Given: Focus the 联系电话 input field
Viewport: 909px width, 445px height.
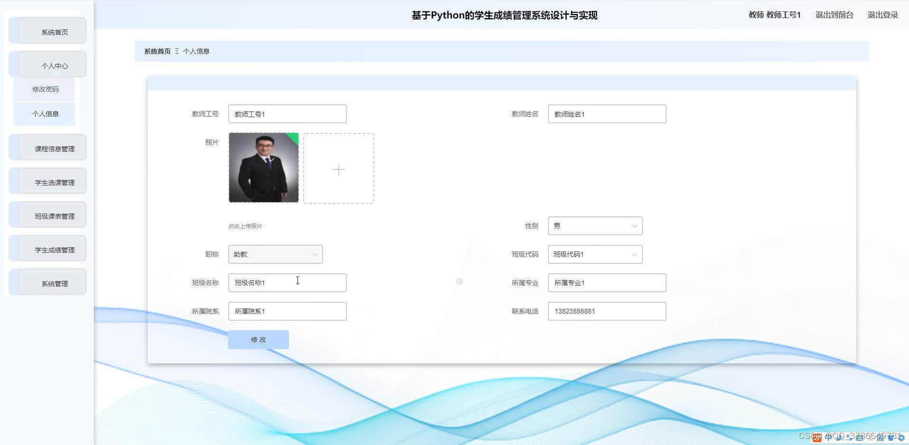Looking at the screenshot, I should pos(607,311).
